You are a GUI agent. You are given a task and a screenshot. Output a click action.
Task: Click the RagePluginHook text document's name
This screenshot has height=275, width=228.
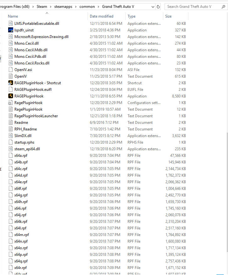[x=28, y=109]
